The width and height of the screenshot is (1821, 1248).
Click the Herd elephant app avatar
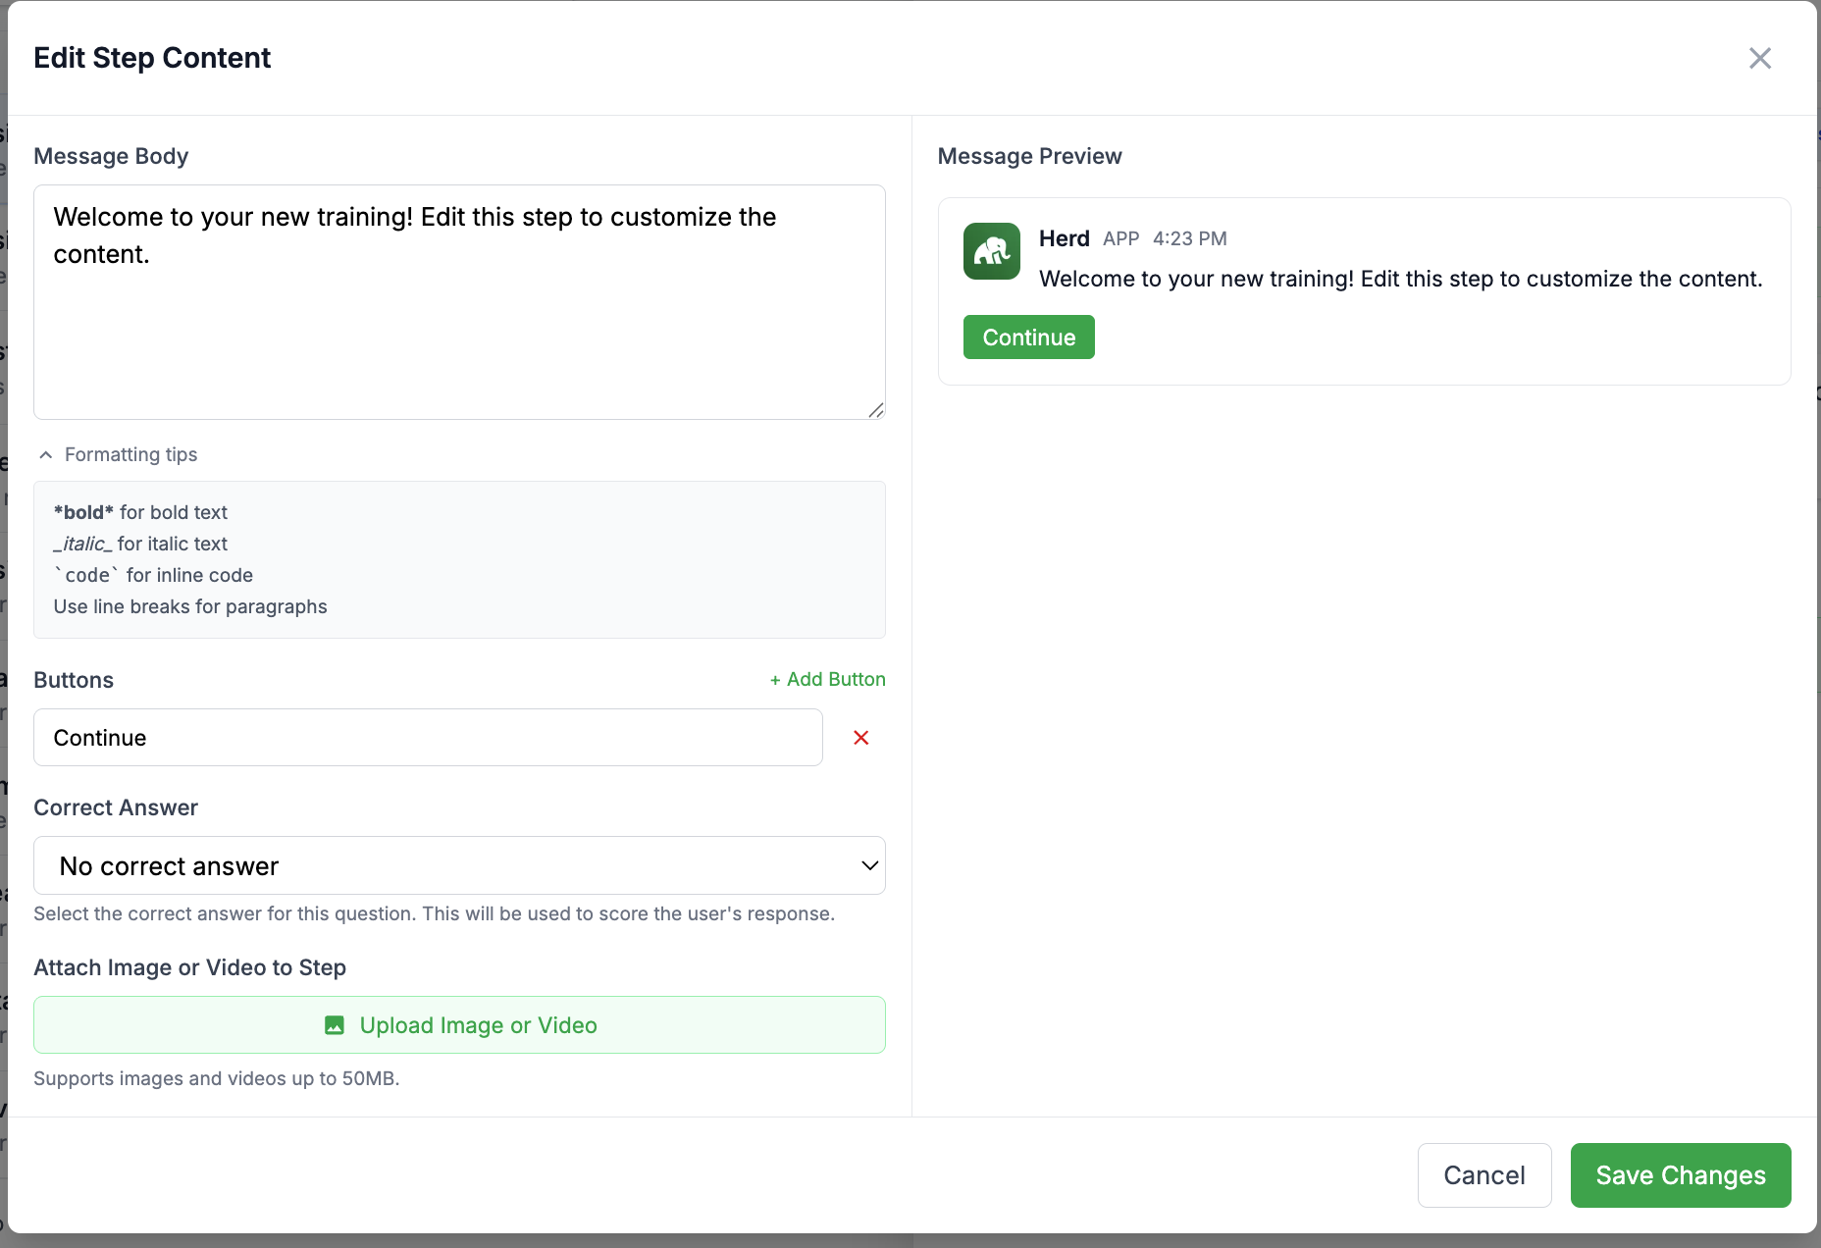point(991,251)
